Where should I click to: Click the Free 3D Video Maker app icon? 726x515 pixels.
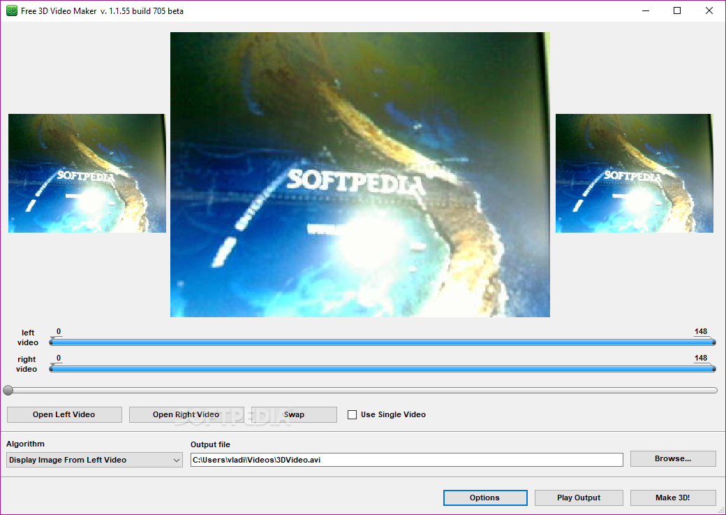click(x=12, y=10)
